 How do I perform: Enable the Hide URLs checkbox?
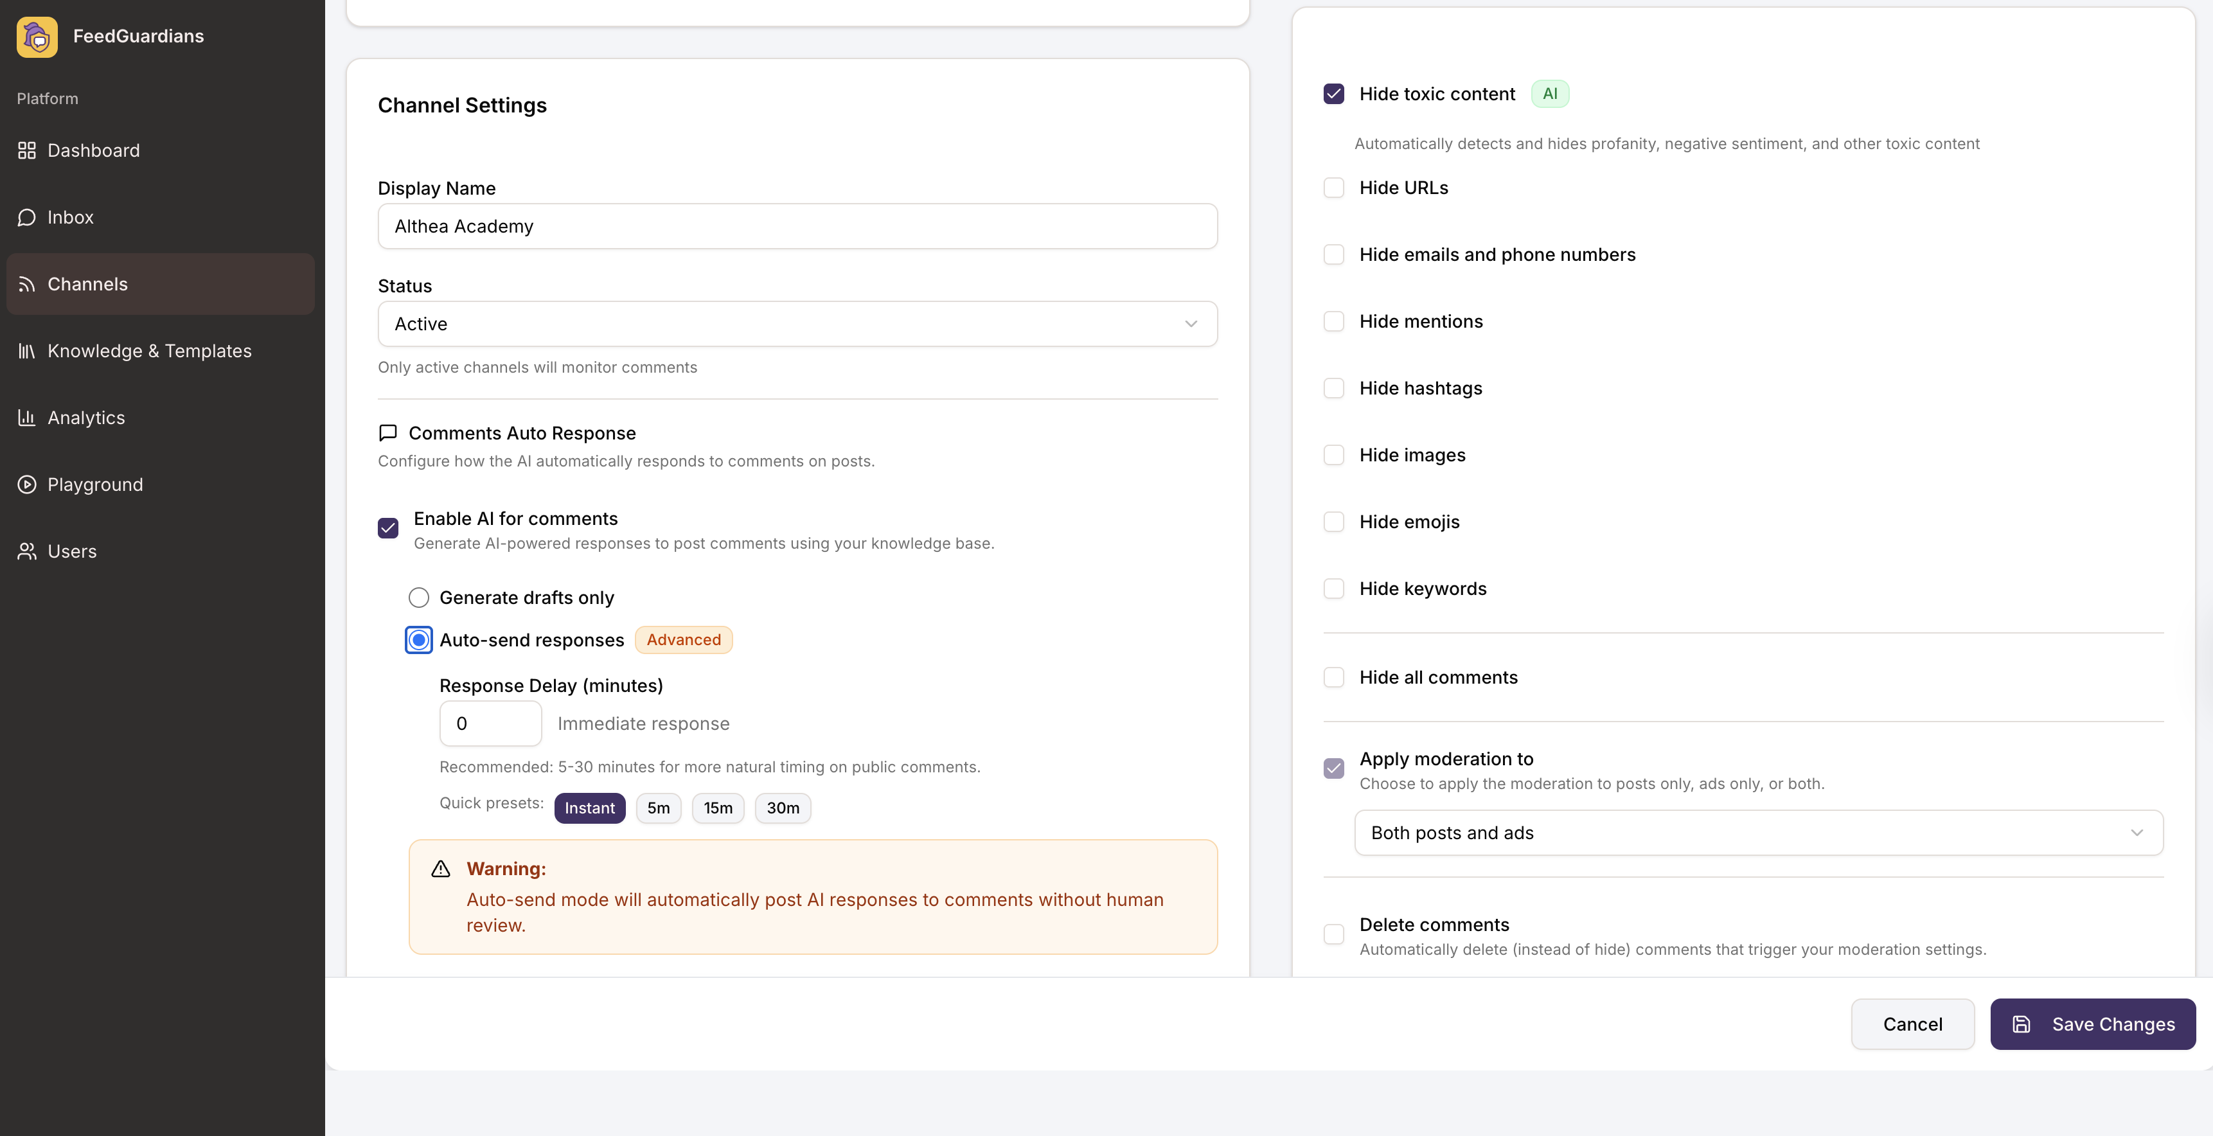point(1333,188)
